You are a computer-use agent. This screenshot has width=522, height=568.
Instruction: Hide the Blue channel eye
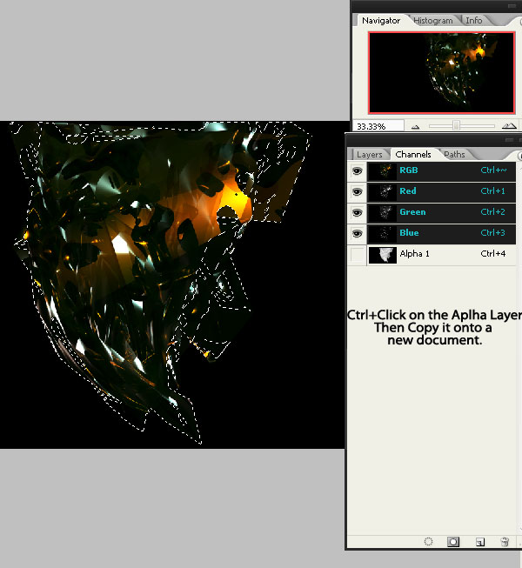(358, 234)
